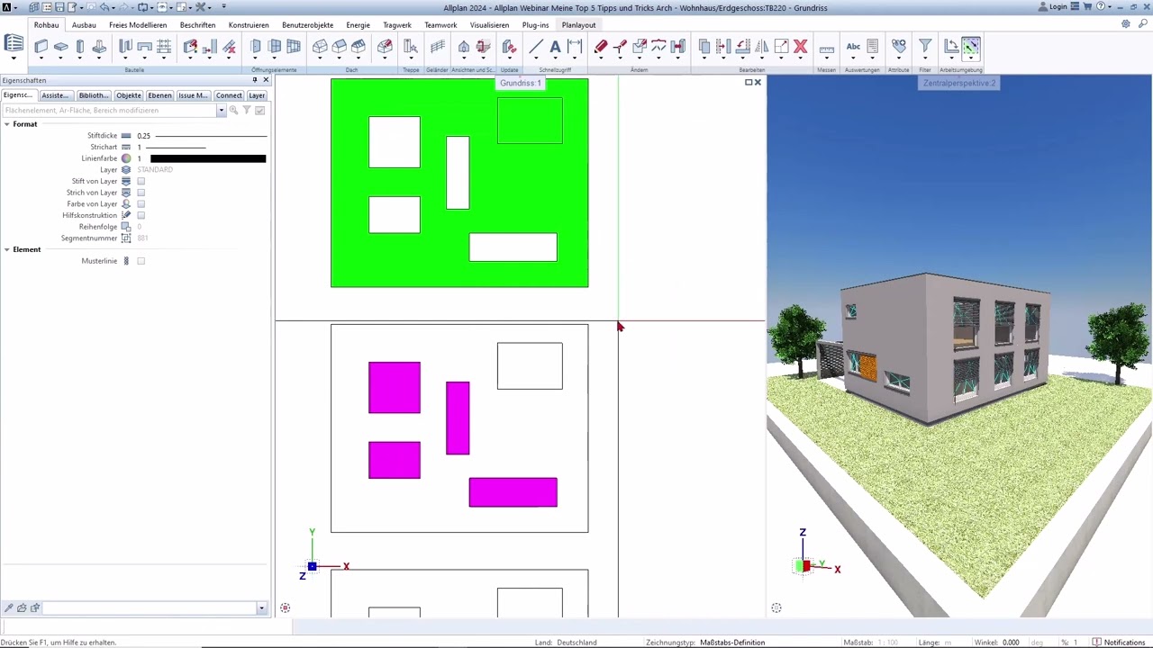Screen dimensions: 1153x648
Task: Open the command line dropdown at panel bottom
Action: point(261,608)
